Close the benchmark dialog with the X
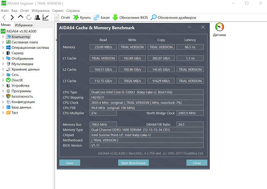The width and height of the screenshot is (267, 189). pos(203,27)
